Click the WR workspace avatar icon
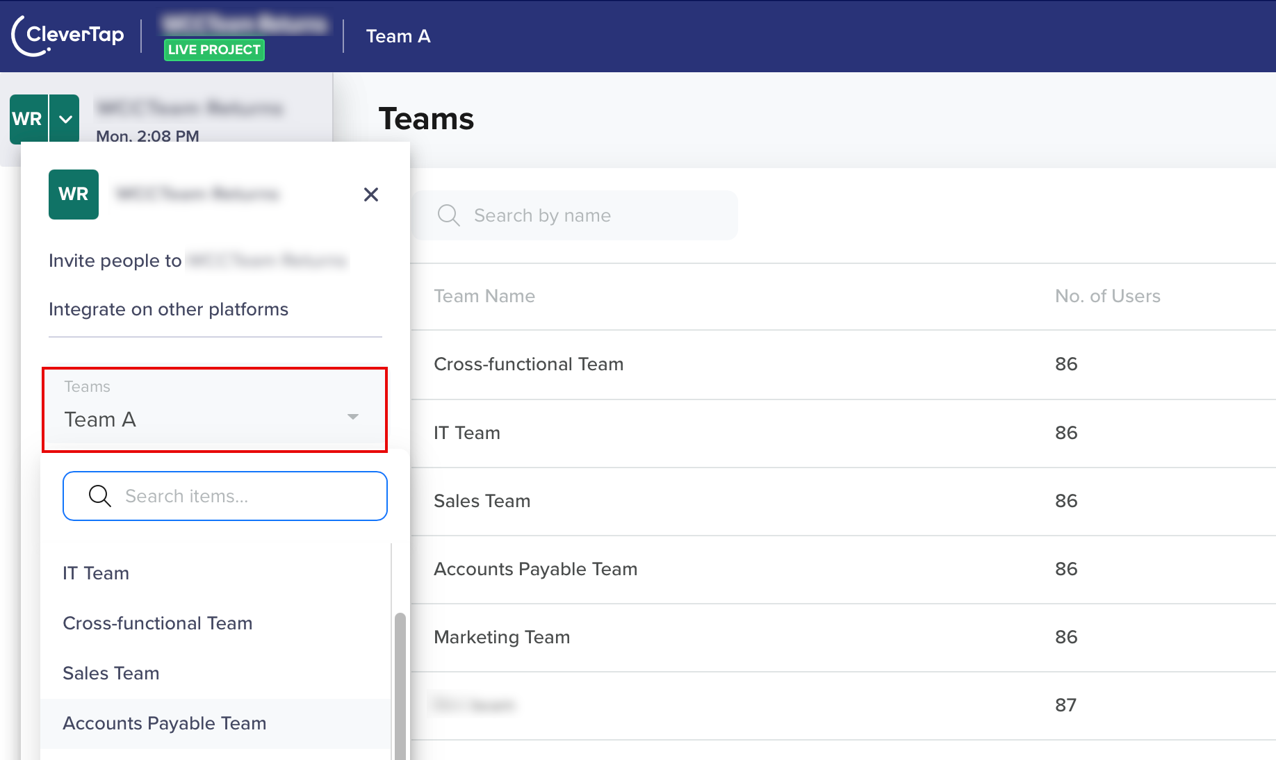This screenshot has height=760, width=1276. click(x=27, y=118)
